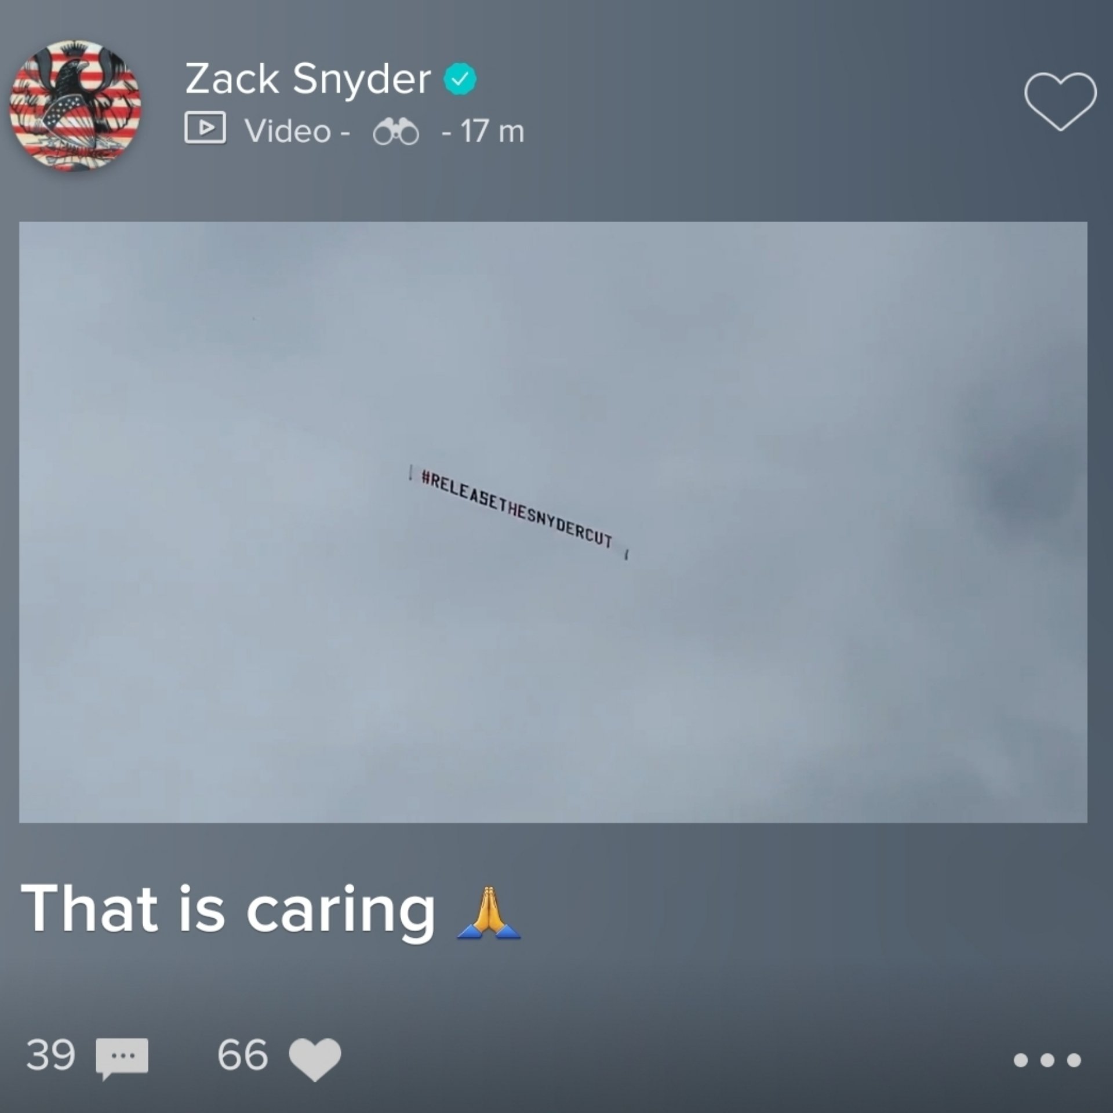Click the video play type icon
This screenshot has height=1113, width=1113.
(x=205, y=128)
